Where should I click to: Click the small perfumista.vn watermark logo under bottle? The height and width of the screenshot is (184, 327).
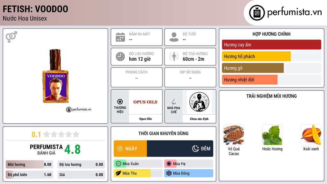79,109
